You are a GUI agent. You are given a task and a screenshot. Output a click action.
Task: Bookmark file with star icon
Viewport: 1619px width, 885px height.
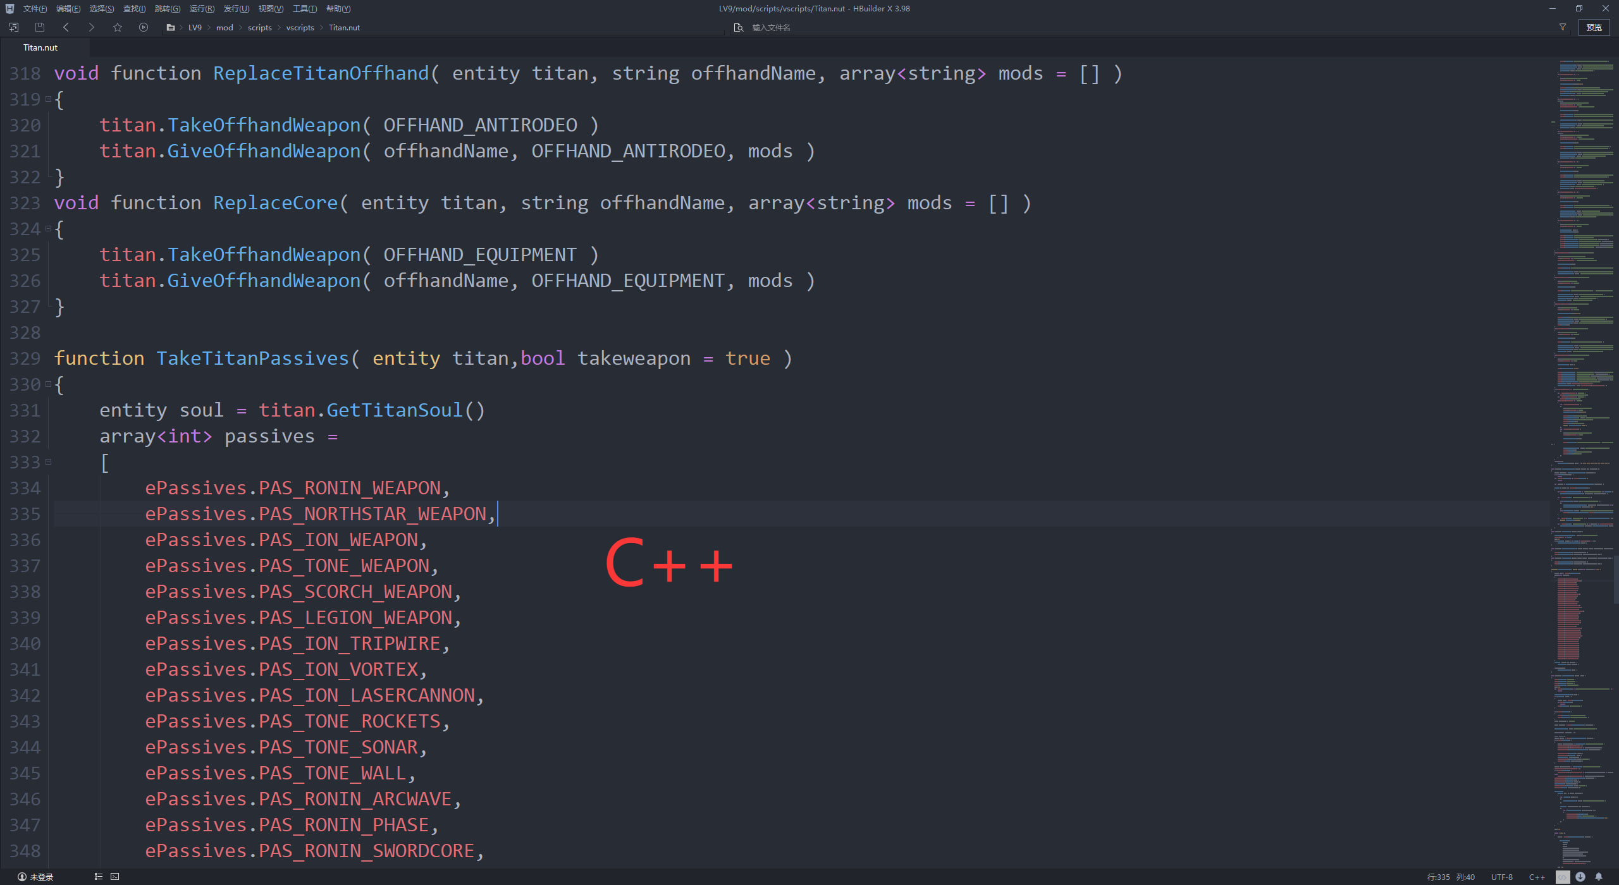[x=118, y=27]
